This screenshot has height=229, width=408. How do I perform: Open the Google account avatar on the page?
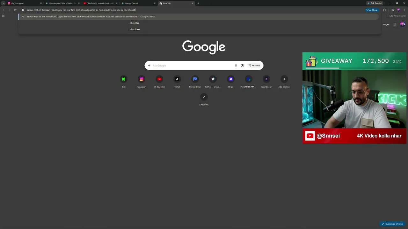pyautogui.click(x=403, y=24)
